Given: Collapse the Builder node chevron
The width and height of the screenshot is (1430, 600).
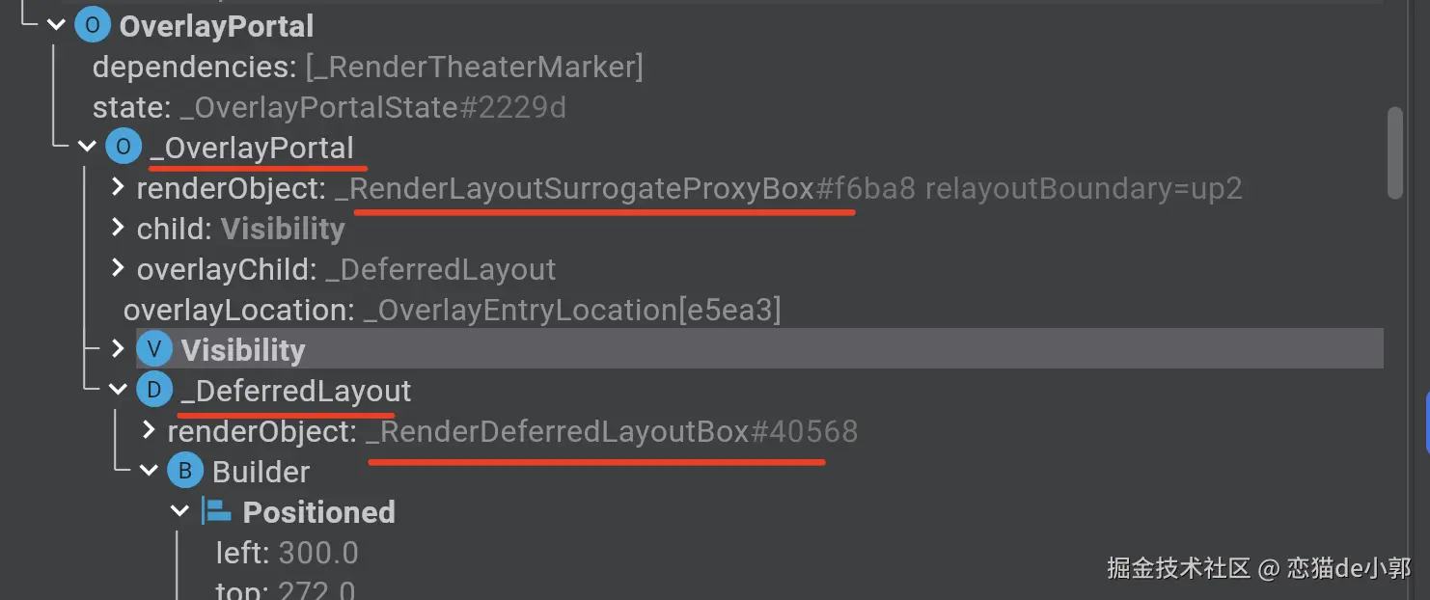Looking at the screenshot, I should (x=149, y=472).
